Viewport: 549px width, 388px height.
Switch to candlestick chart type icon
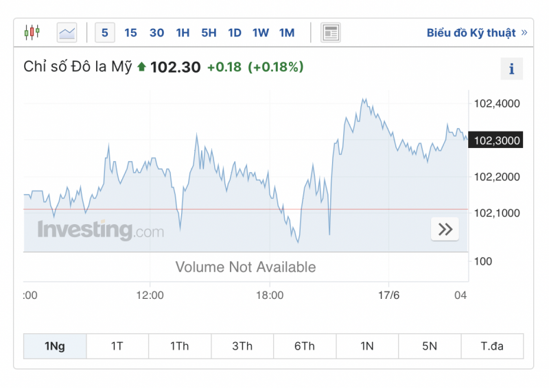tap(32, 32)
